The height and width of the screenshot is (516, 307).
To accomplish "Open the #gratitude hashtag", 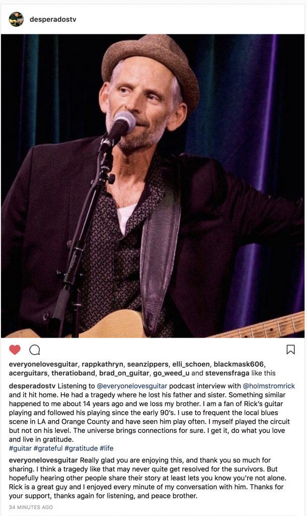I will pyautogui.click(x=81, y=448).
